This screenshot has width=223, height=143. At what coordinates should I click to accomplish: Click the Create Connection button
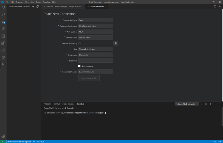[x=89, y=78]
